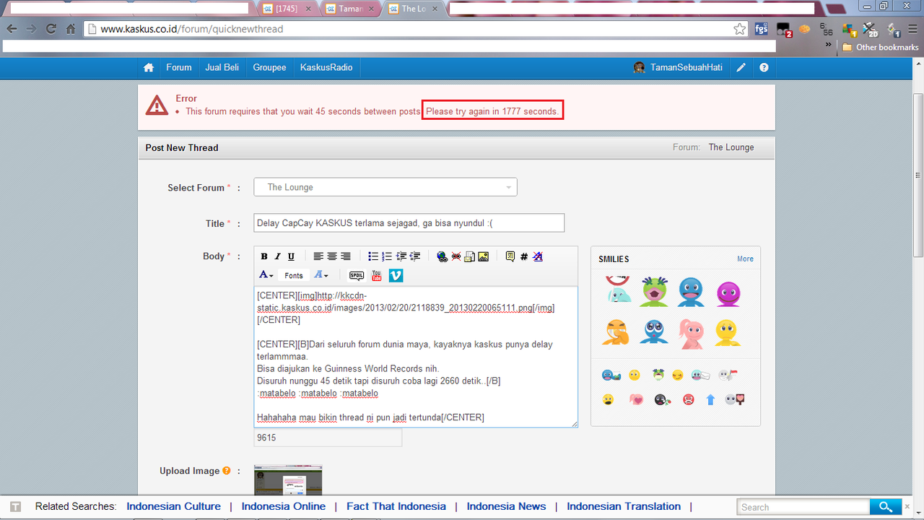
Task: Click the pencil create-post icon
Action: coord(741,67)
